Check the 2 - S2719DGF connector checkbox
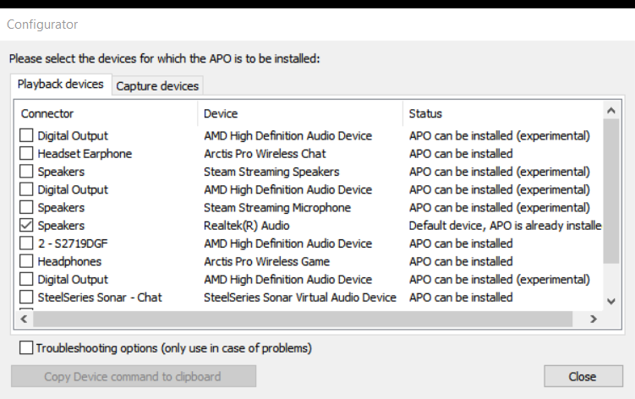Screen dimensions: 635x399 pos(27,243)
